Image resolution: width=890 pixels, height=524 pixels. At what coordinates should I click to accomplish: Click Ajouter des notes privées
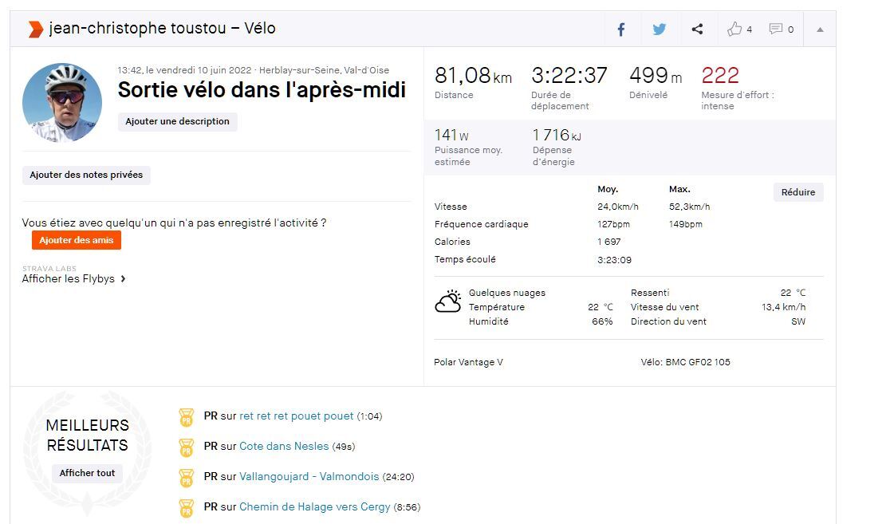tap(86, 175)
